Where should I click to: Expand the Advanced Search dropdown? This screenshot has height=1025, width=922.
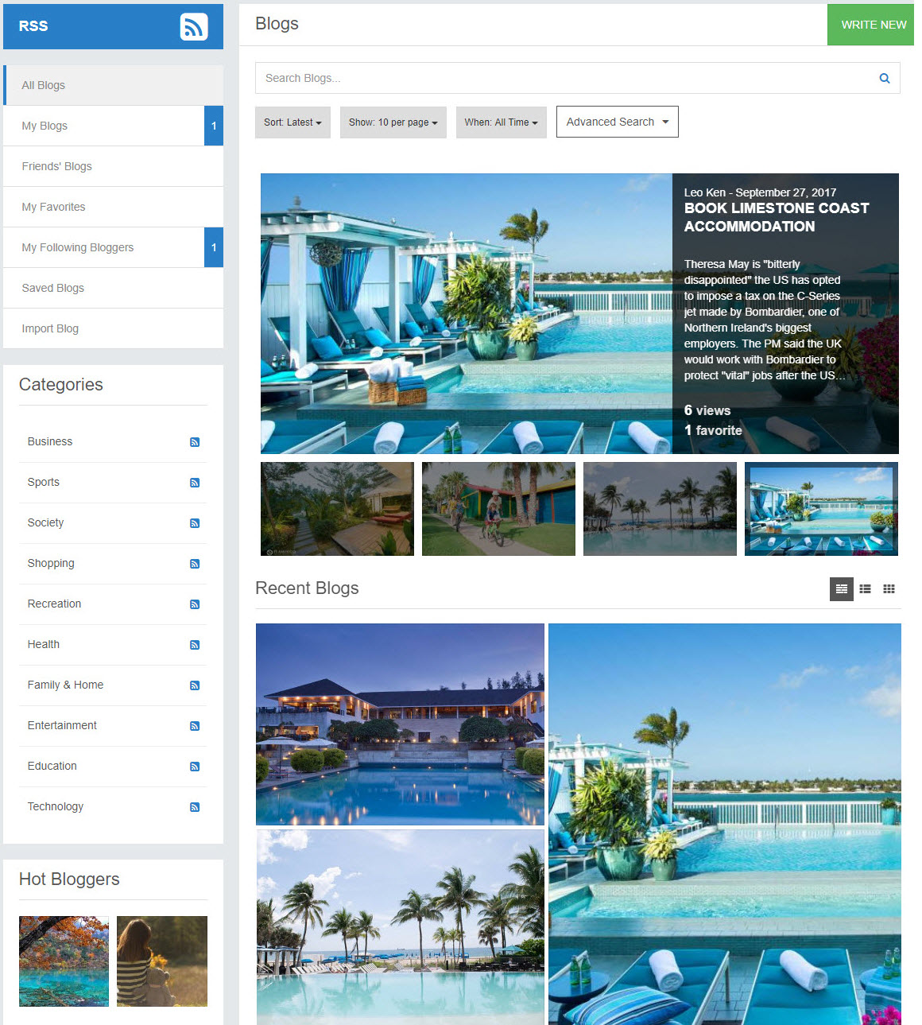[618, 122]
